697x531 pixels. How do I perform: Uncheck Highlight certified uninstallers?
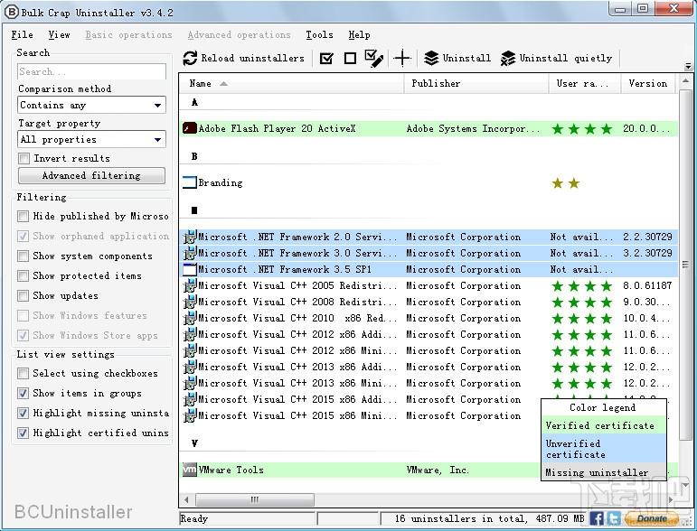tap(23, 433)
